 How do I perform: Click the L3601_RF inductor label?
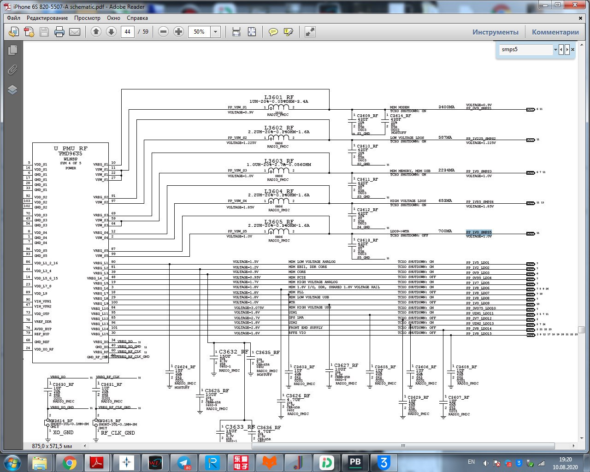(279, 98)
